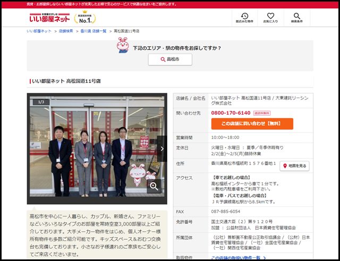
Task: Click the 通話料無料 badge
Action: 262,113
